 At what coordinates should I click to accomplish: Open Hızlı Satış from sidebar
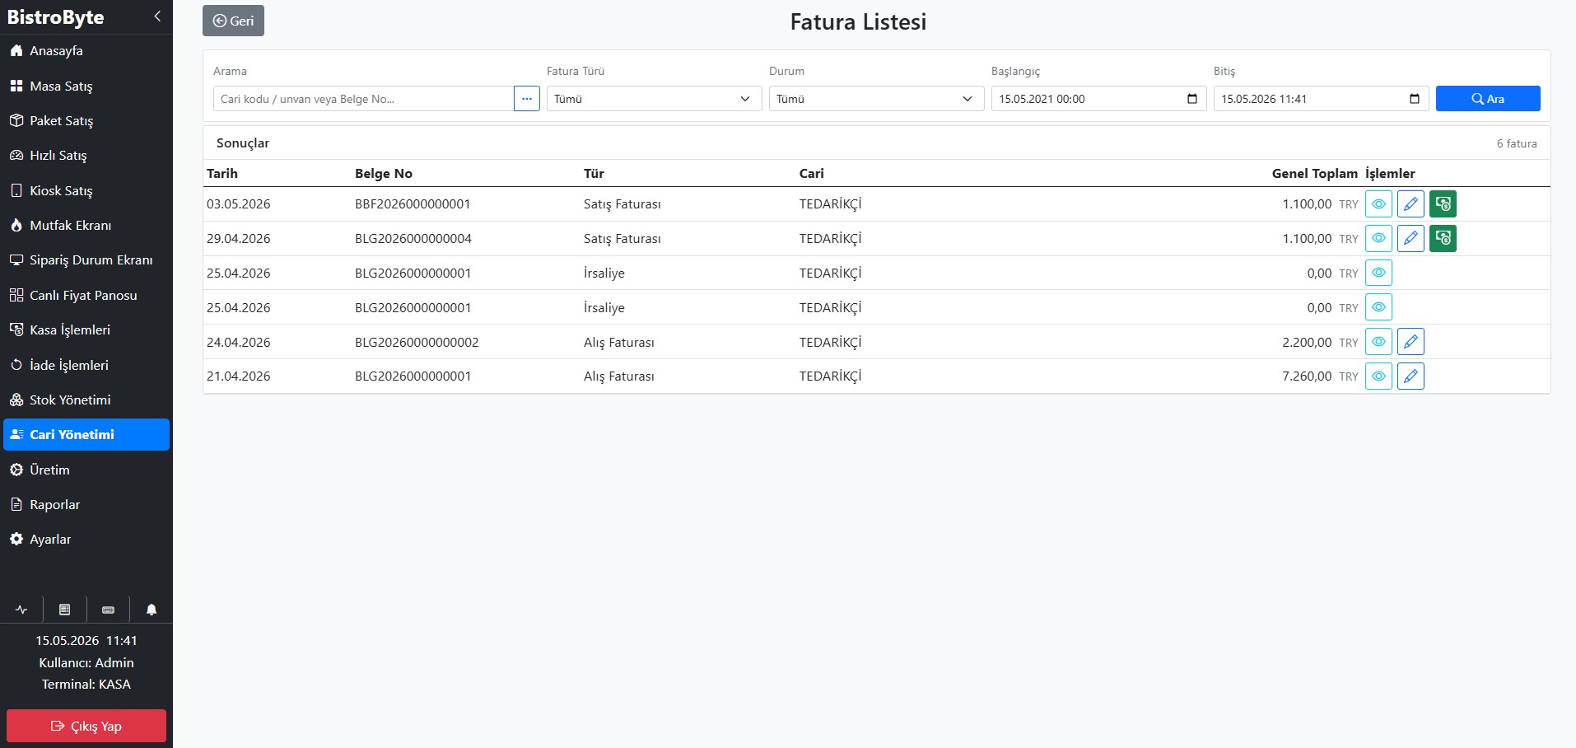86,155
